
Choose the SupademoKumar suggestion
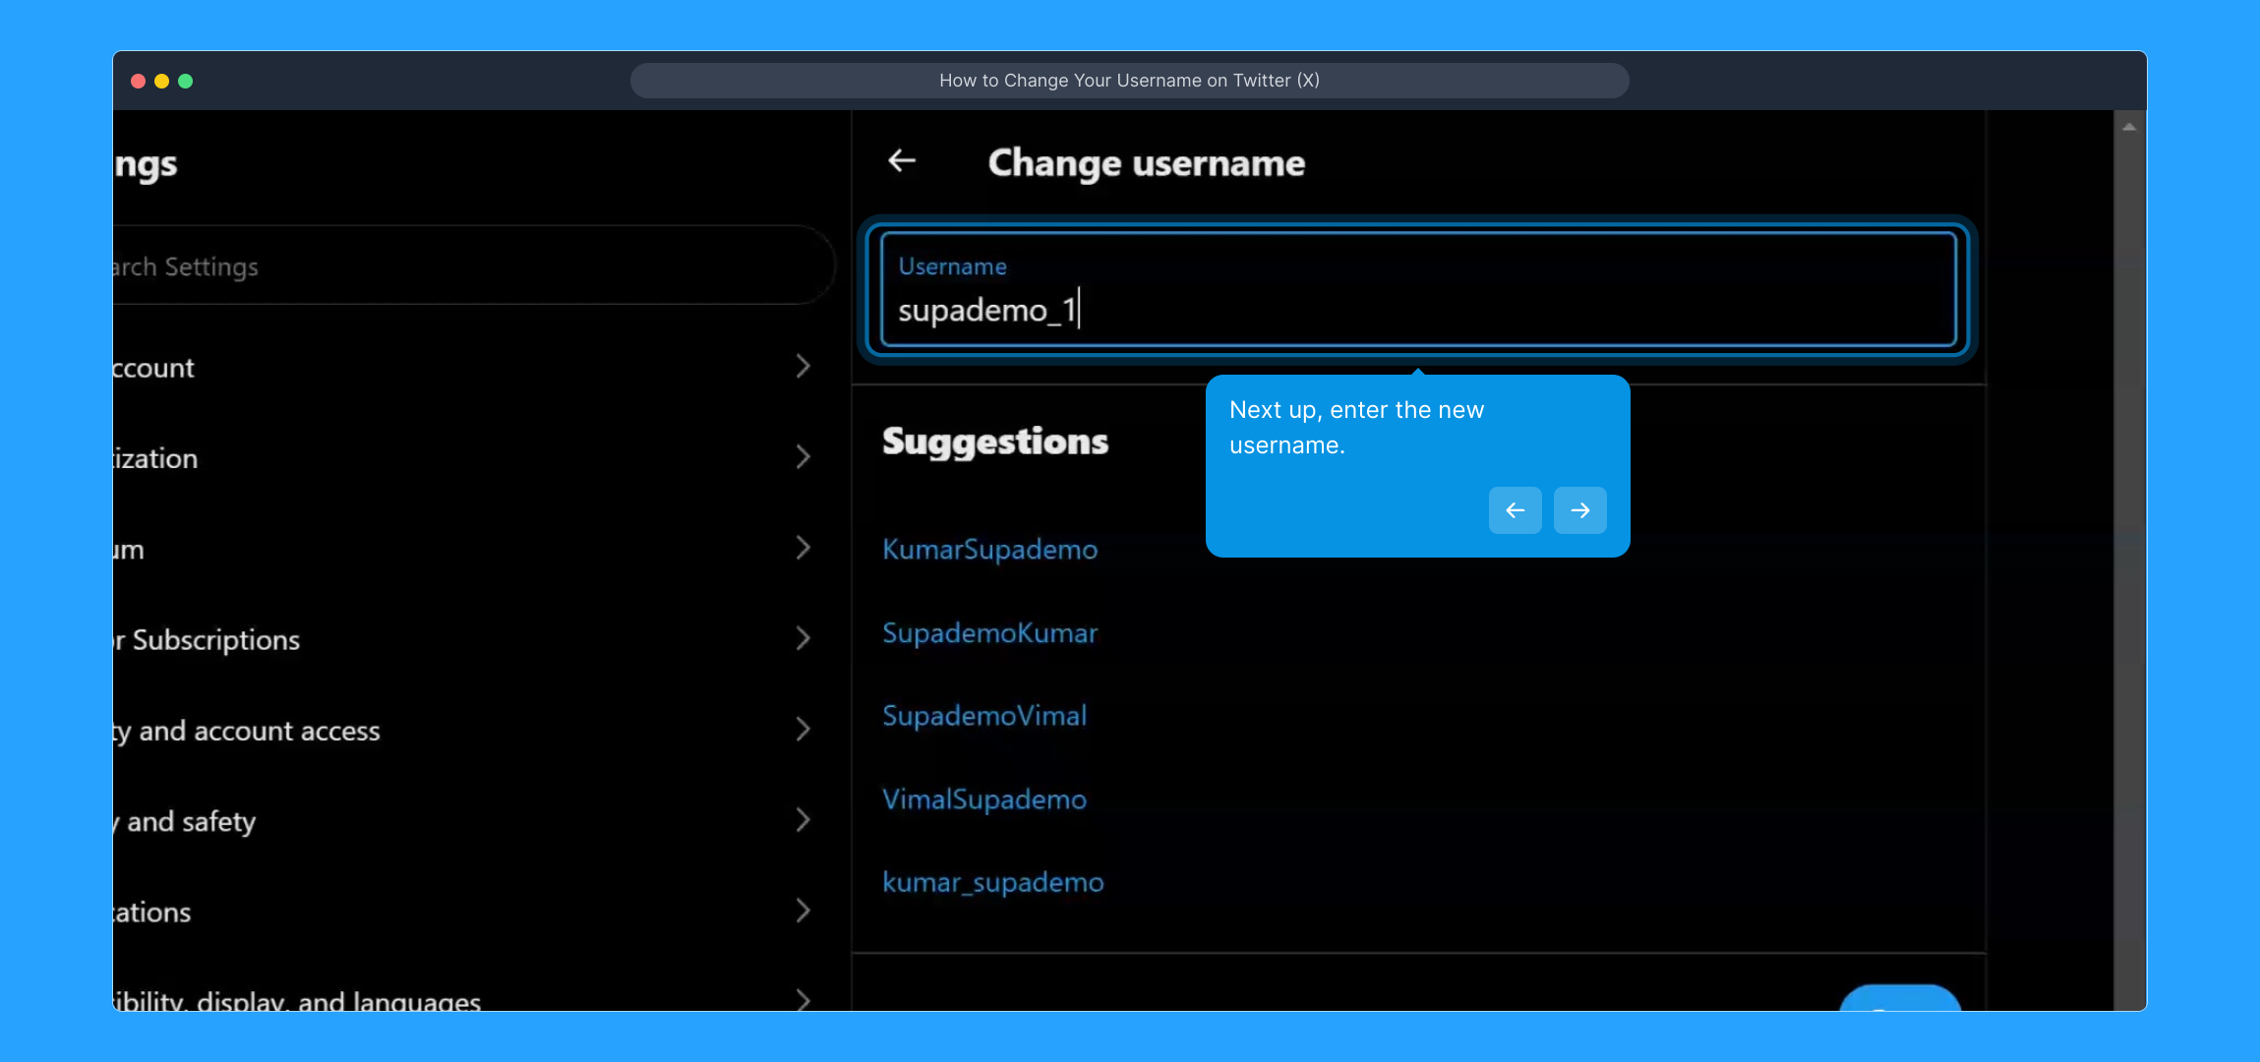[989, 632]
